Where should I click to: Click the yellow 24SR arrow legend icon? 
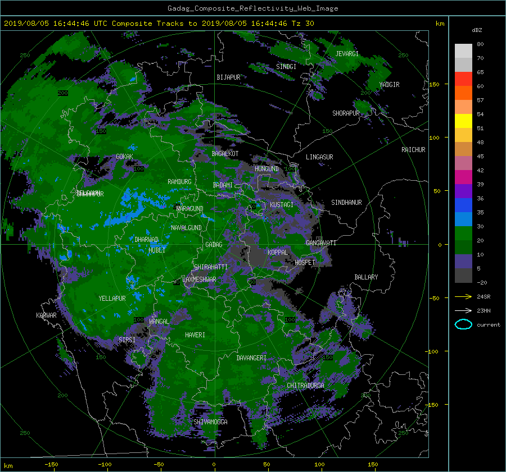point(463,296)
